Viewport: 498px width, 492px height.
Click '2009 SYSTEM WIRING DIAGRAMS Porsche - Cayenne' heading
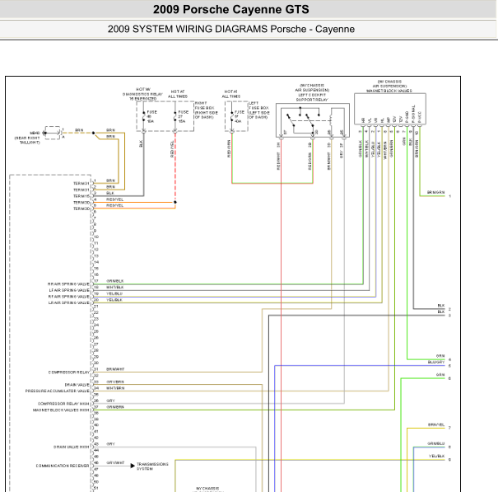231,29
